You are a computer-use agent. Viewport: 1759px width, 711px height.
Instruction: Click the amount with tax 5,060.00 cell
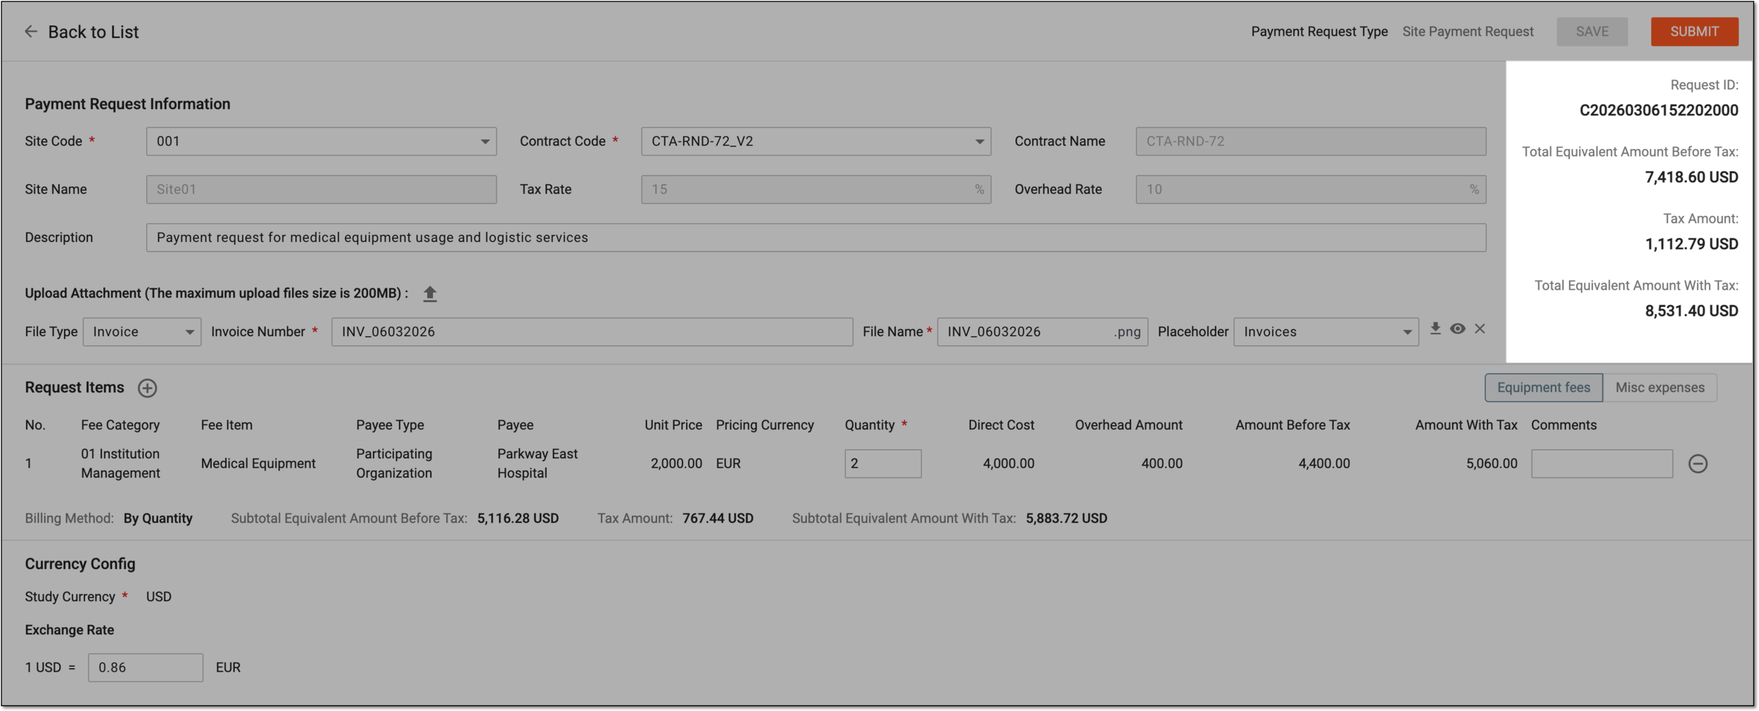pos(1492,463)
